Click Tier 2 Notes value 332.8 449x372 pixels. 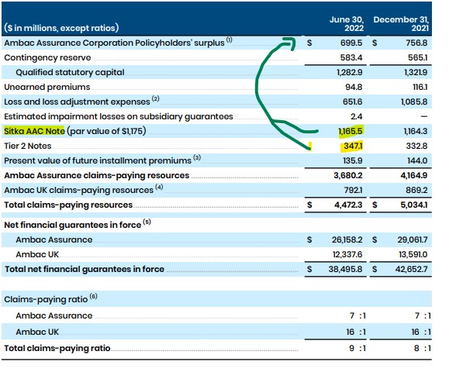coord(416,146)
